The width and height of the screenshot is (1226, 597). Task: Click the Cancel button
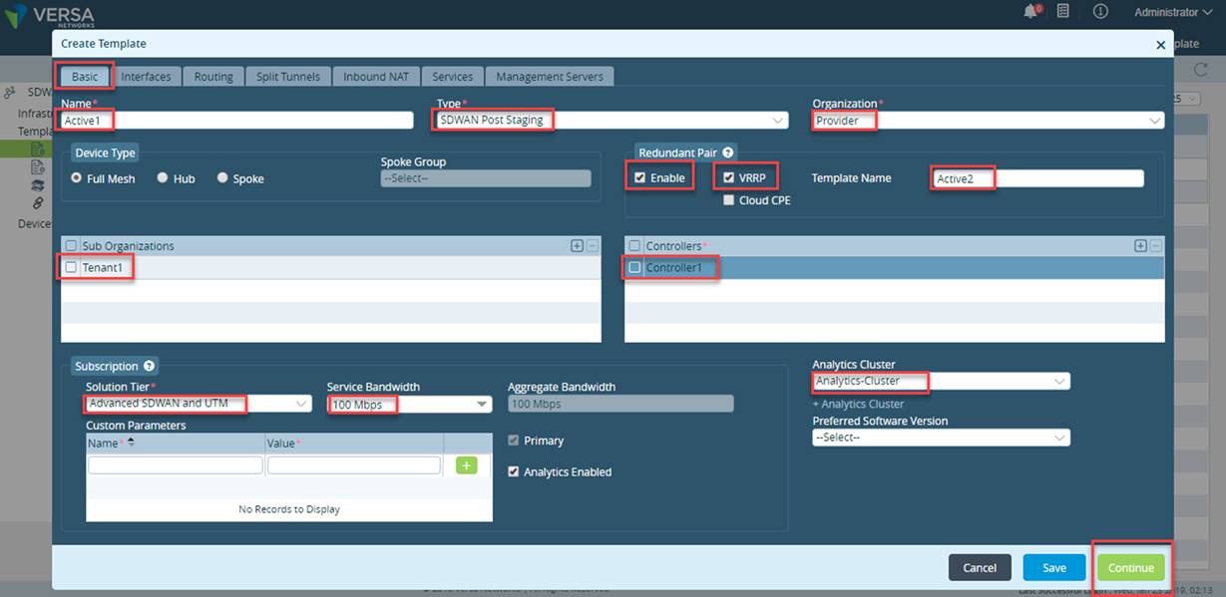point(980,567)
